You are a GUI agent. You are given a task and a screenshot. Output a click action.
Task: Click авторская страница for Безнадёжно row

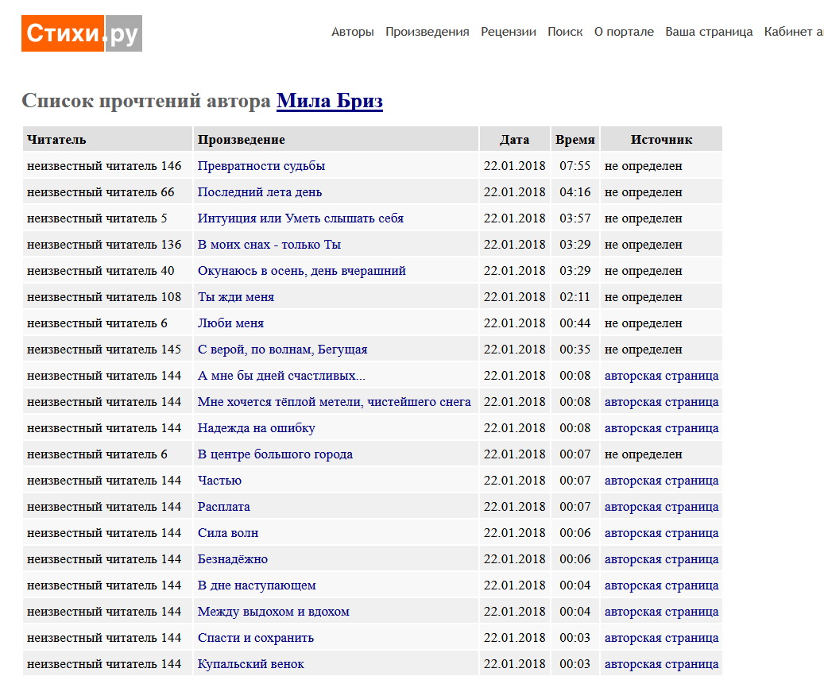[661, 559]
